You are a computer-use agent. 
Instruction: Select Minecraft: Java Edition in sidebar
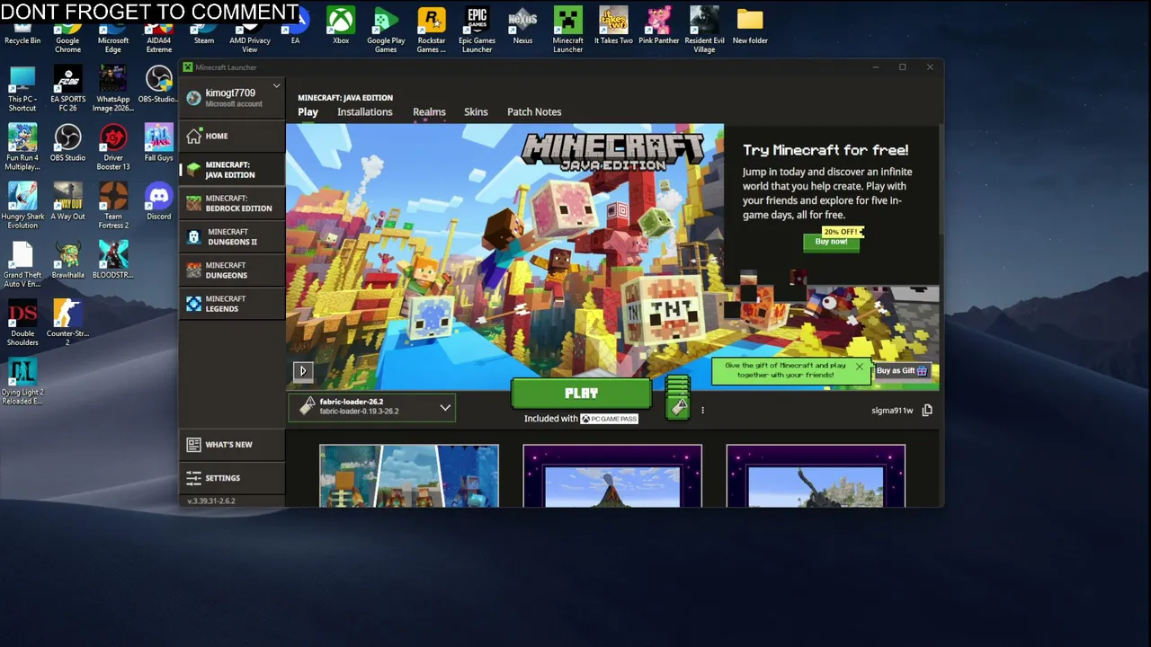[232, 170]
